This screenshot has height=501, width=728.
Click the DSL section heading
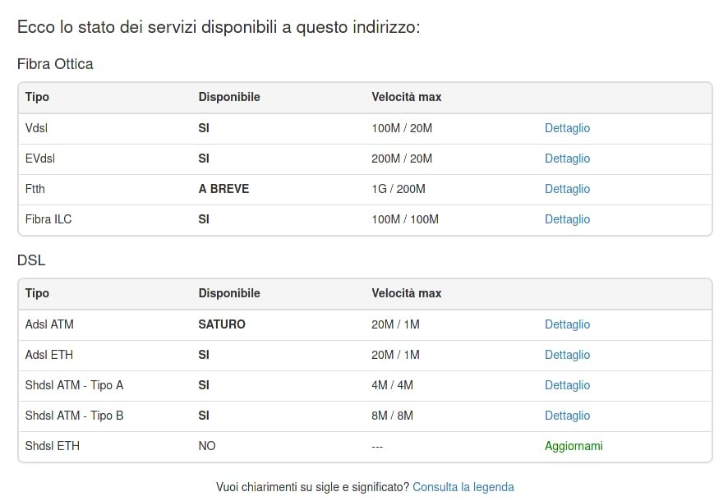pyautogui.click(x=31, y=260)
